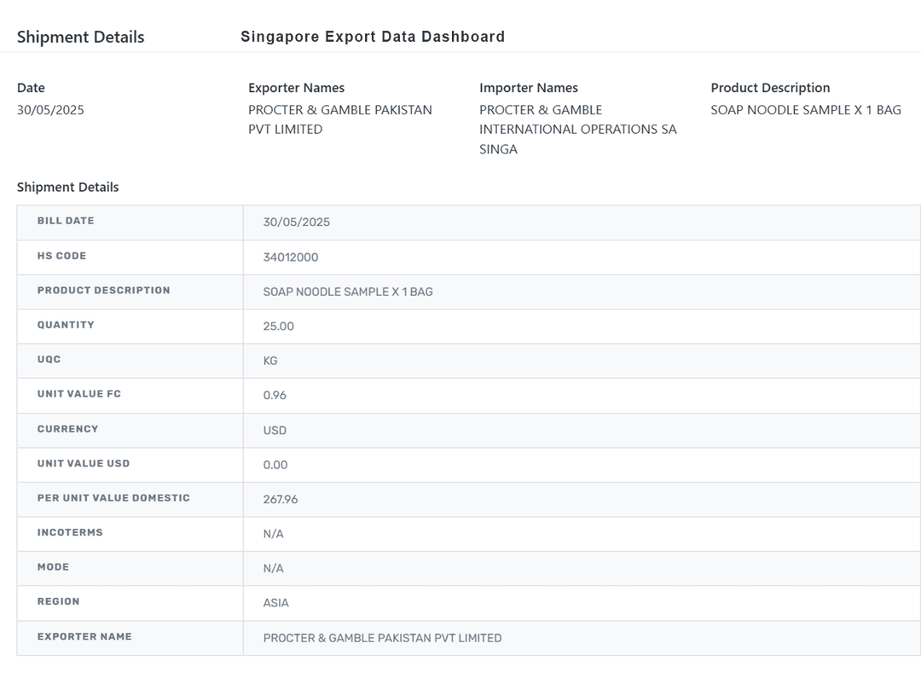Click product description text under Product Description header
The image size is (921, 684).
(x=805, y=110)
